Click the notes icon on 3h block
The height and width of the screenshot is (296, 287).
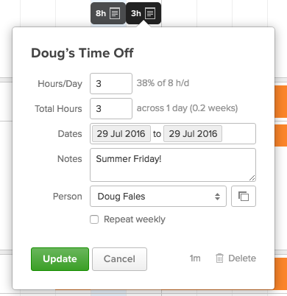pyautogui.click(x=150, y=13)
